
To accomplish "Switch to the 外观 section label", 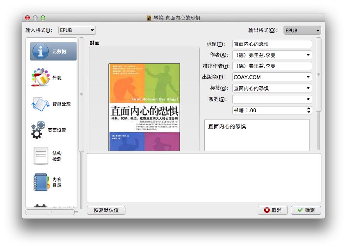I will 57,77.
